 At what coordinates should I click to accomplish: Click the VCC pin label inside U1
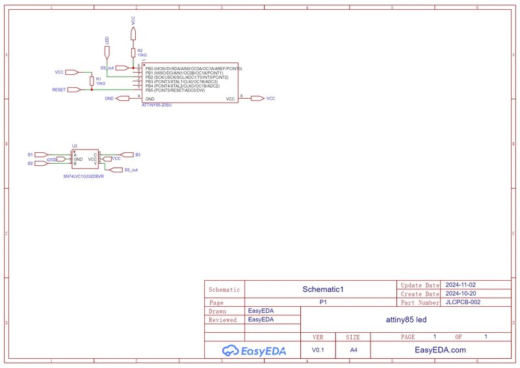click(x=230, y=99)
